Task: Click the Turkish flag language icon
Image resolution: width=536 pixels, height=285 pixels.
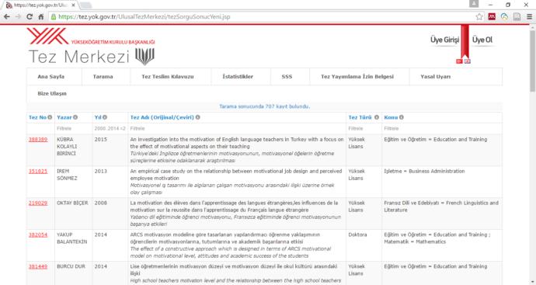Action: coord(459,61)
